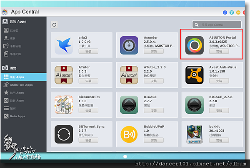This screenshot has height=168, width=250.
Task: Install BubbleUPnP with 安裝 button
Action: [154, 140]
